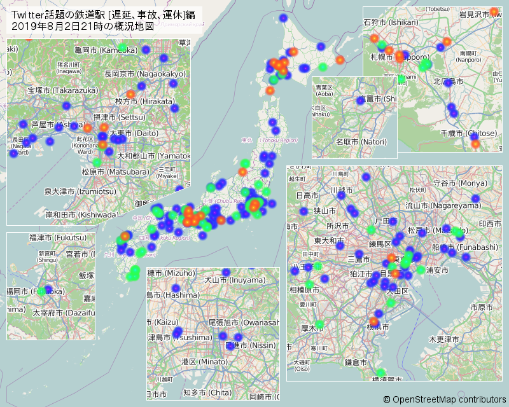Click the 猪名川町 (Inagawa) label
The width and height of the screenshot is (509, 407).
[x=69, y=68]
